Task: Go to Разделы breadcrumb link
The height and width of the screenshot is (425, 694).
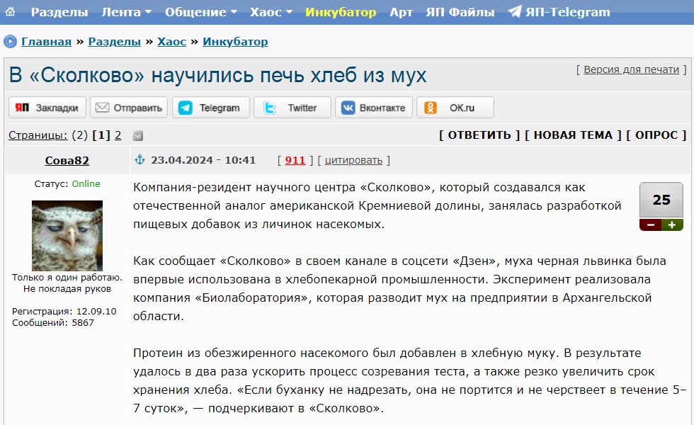Action: (x=114, y=42)
